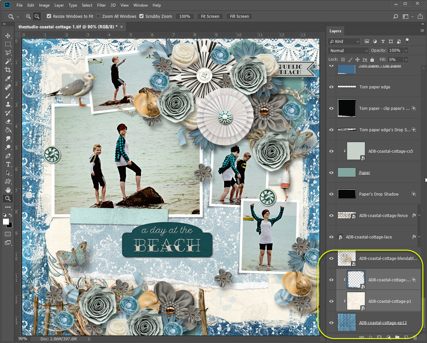Hide the Paper layer eye icon
Screen dimensions: 427x343
(332, 172)
